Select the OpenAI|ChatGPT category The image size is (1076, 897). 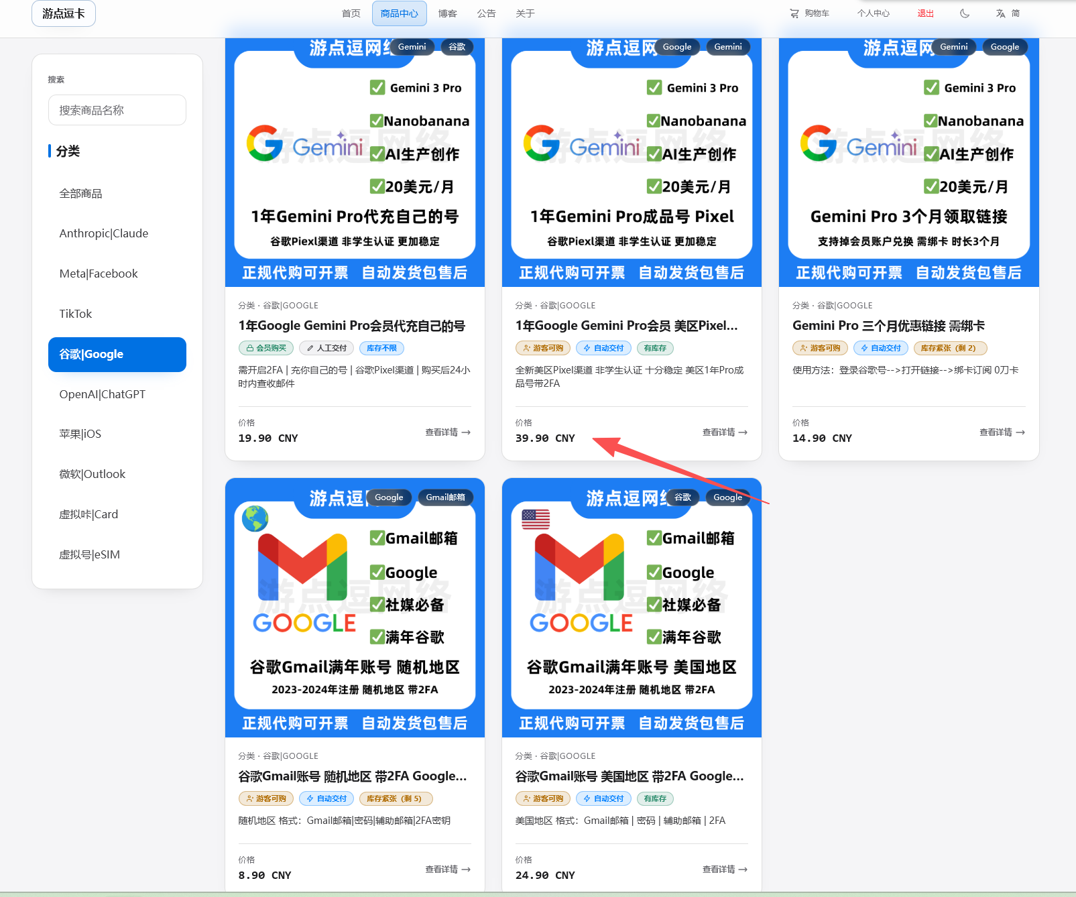coord(102,394)
